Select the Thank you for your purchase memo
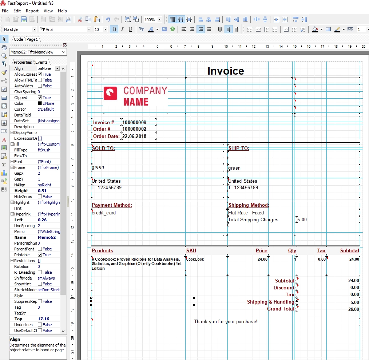369x360 pixels. 226,322
